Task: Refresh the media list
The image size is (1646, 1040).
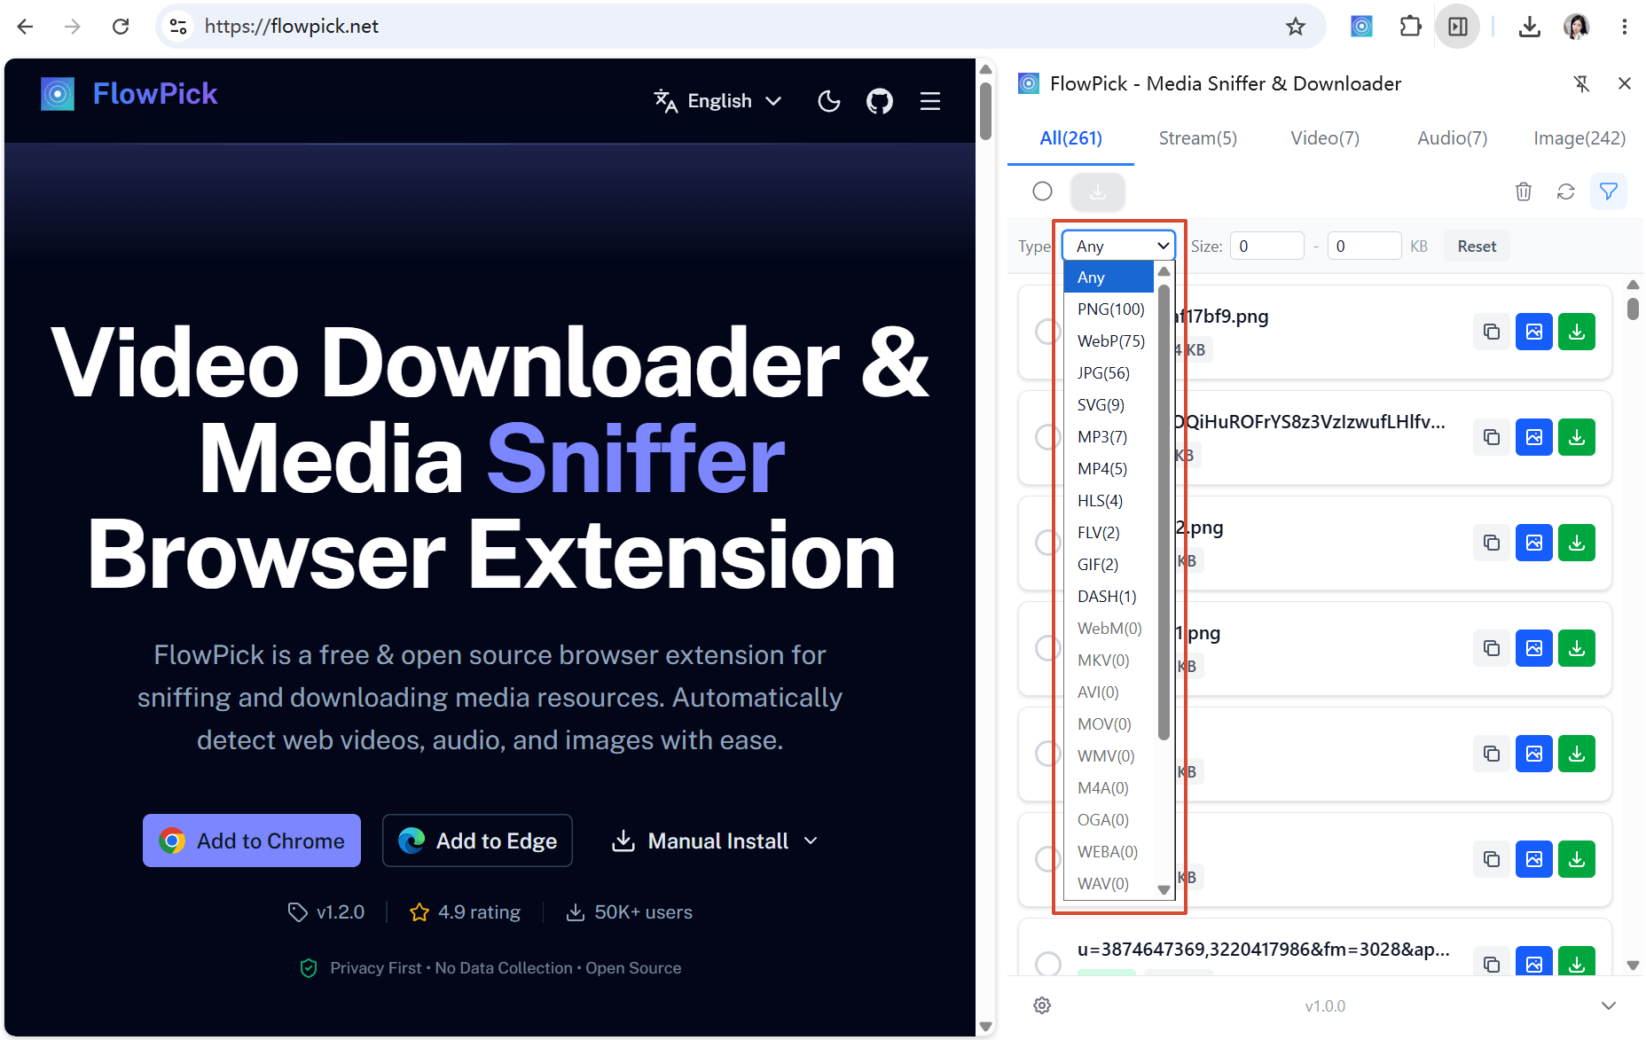Action: click(x=1566, y=192)
